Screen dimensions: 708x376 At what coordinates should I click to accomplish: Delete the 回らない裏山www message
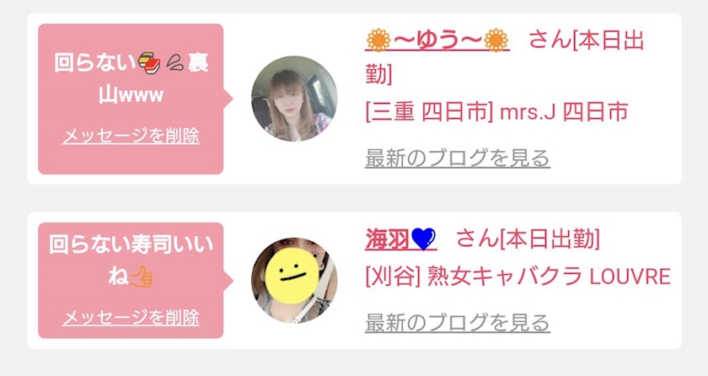[x=131, y=136]
